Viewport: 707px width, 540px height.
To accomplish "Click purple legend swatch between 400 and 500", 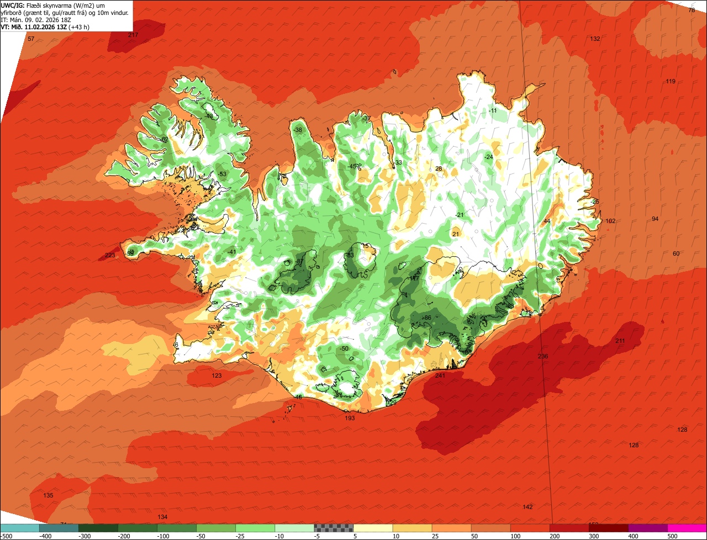I will 648,528.
